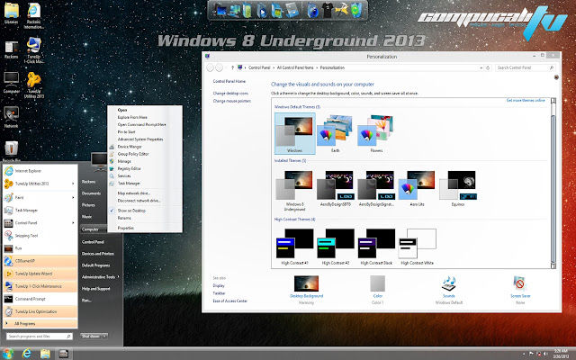Screen dimensions: 576x360
Task: Click Control Panel in the address breadcrumb
Action: coord(259,67)
